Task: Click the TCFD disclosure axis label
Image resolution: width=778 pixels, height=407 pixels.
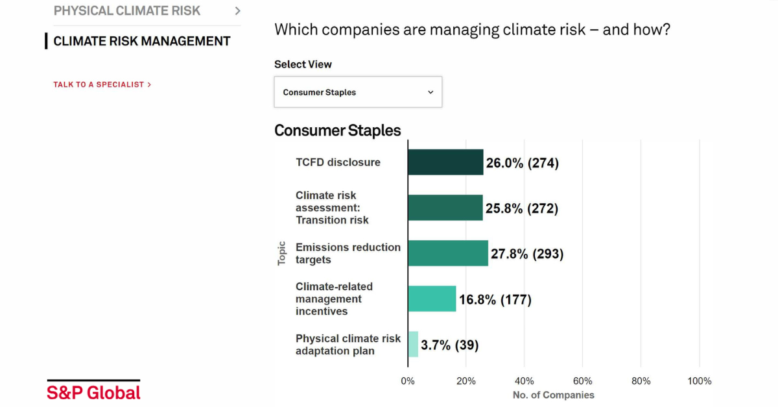Action: 338,162
